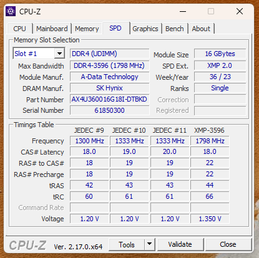The image size is (259, 258).
Task: Click the CPU-Z app icon in title bar
Action: tap(11, 11)
